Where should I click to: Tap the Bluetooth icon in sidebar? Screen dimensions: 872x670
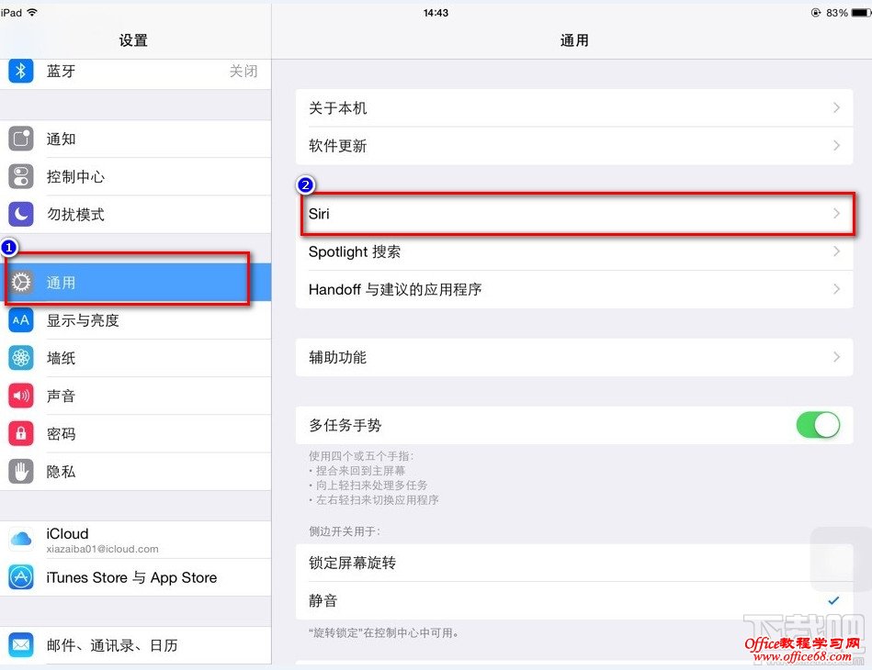coord(20,71)
